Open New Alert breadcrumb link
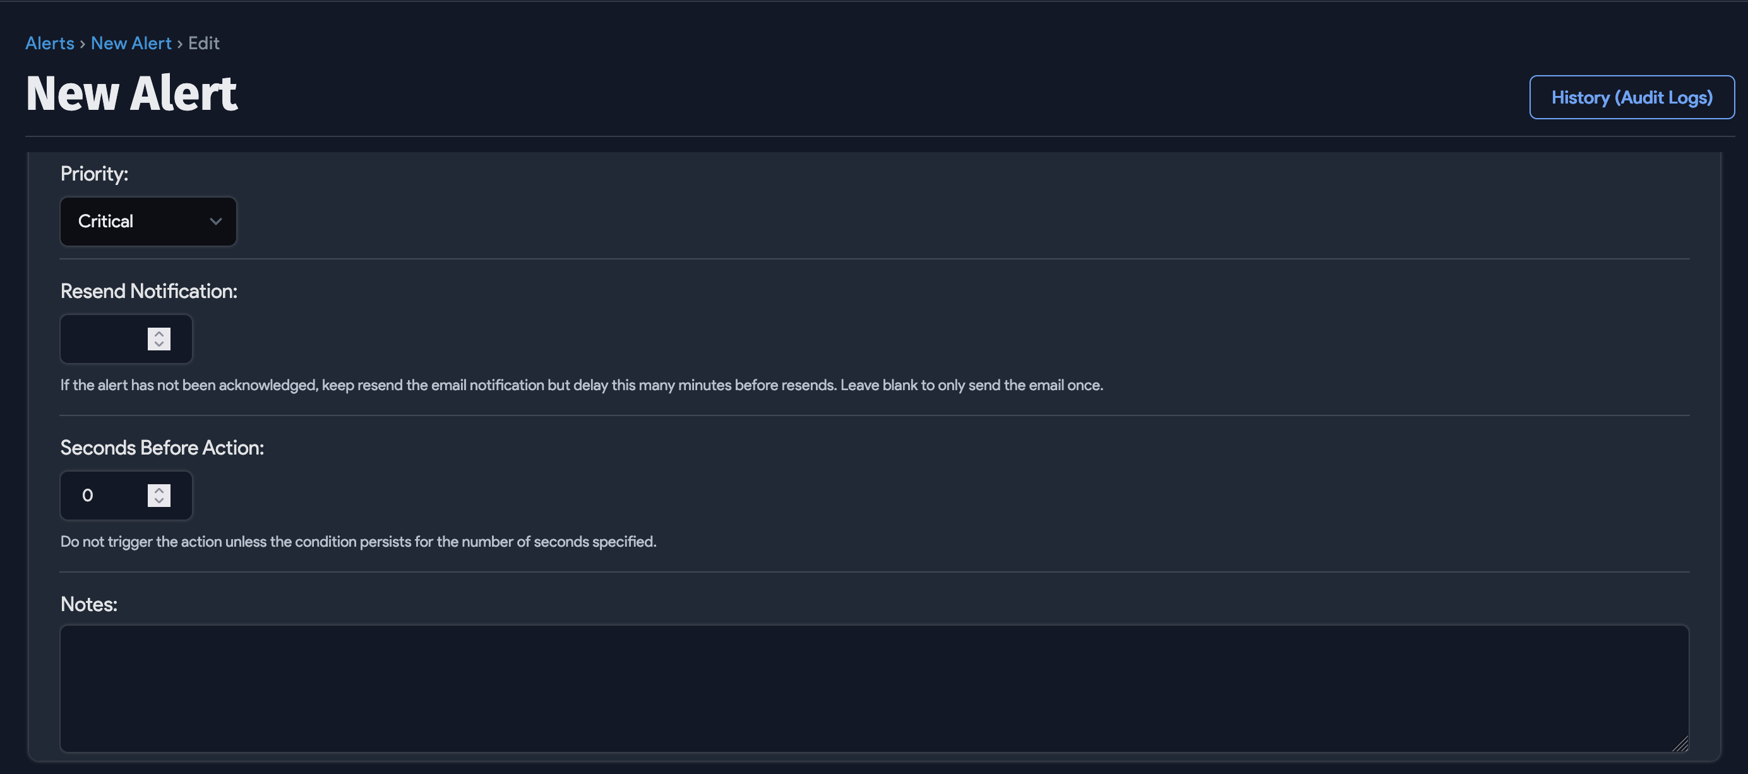Image resolution: width=1748 pixels, height=774 pixels. coord(131,43)
